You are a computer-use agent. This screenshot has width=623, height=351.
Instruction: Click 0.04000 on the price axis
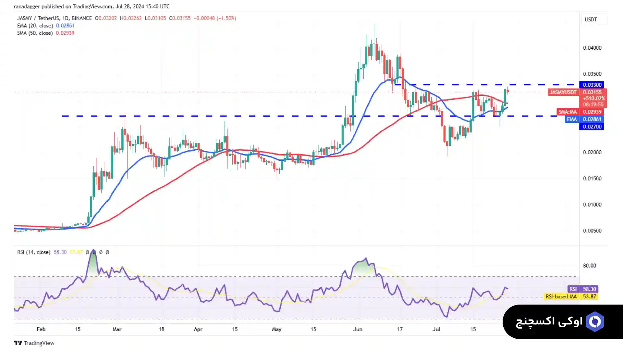[592, 48]
